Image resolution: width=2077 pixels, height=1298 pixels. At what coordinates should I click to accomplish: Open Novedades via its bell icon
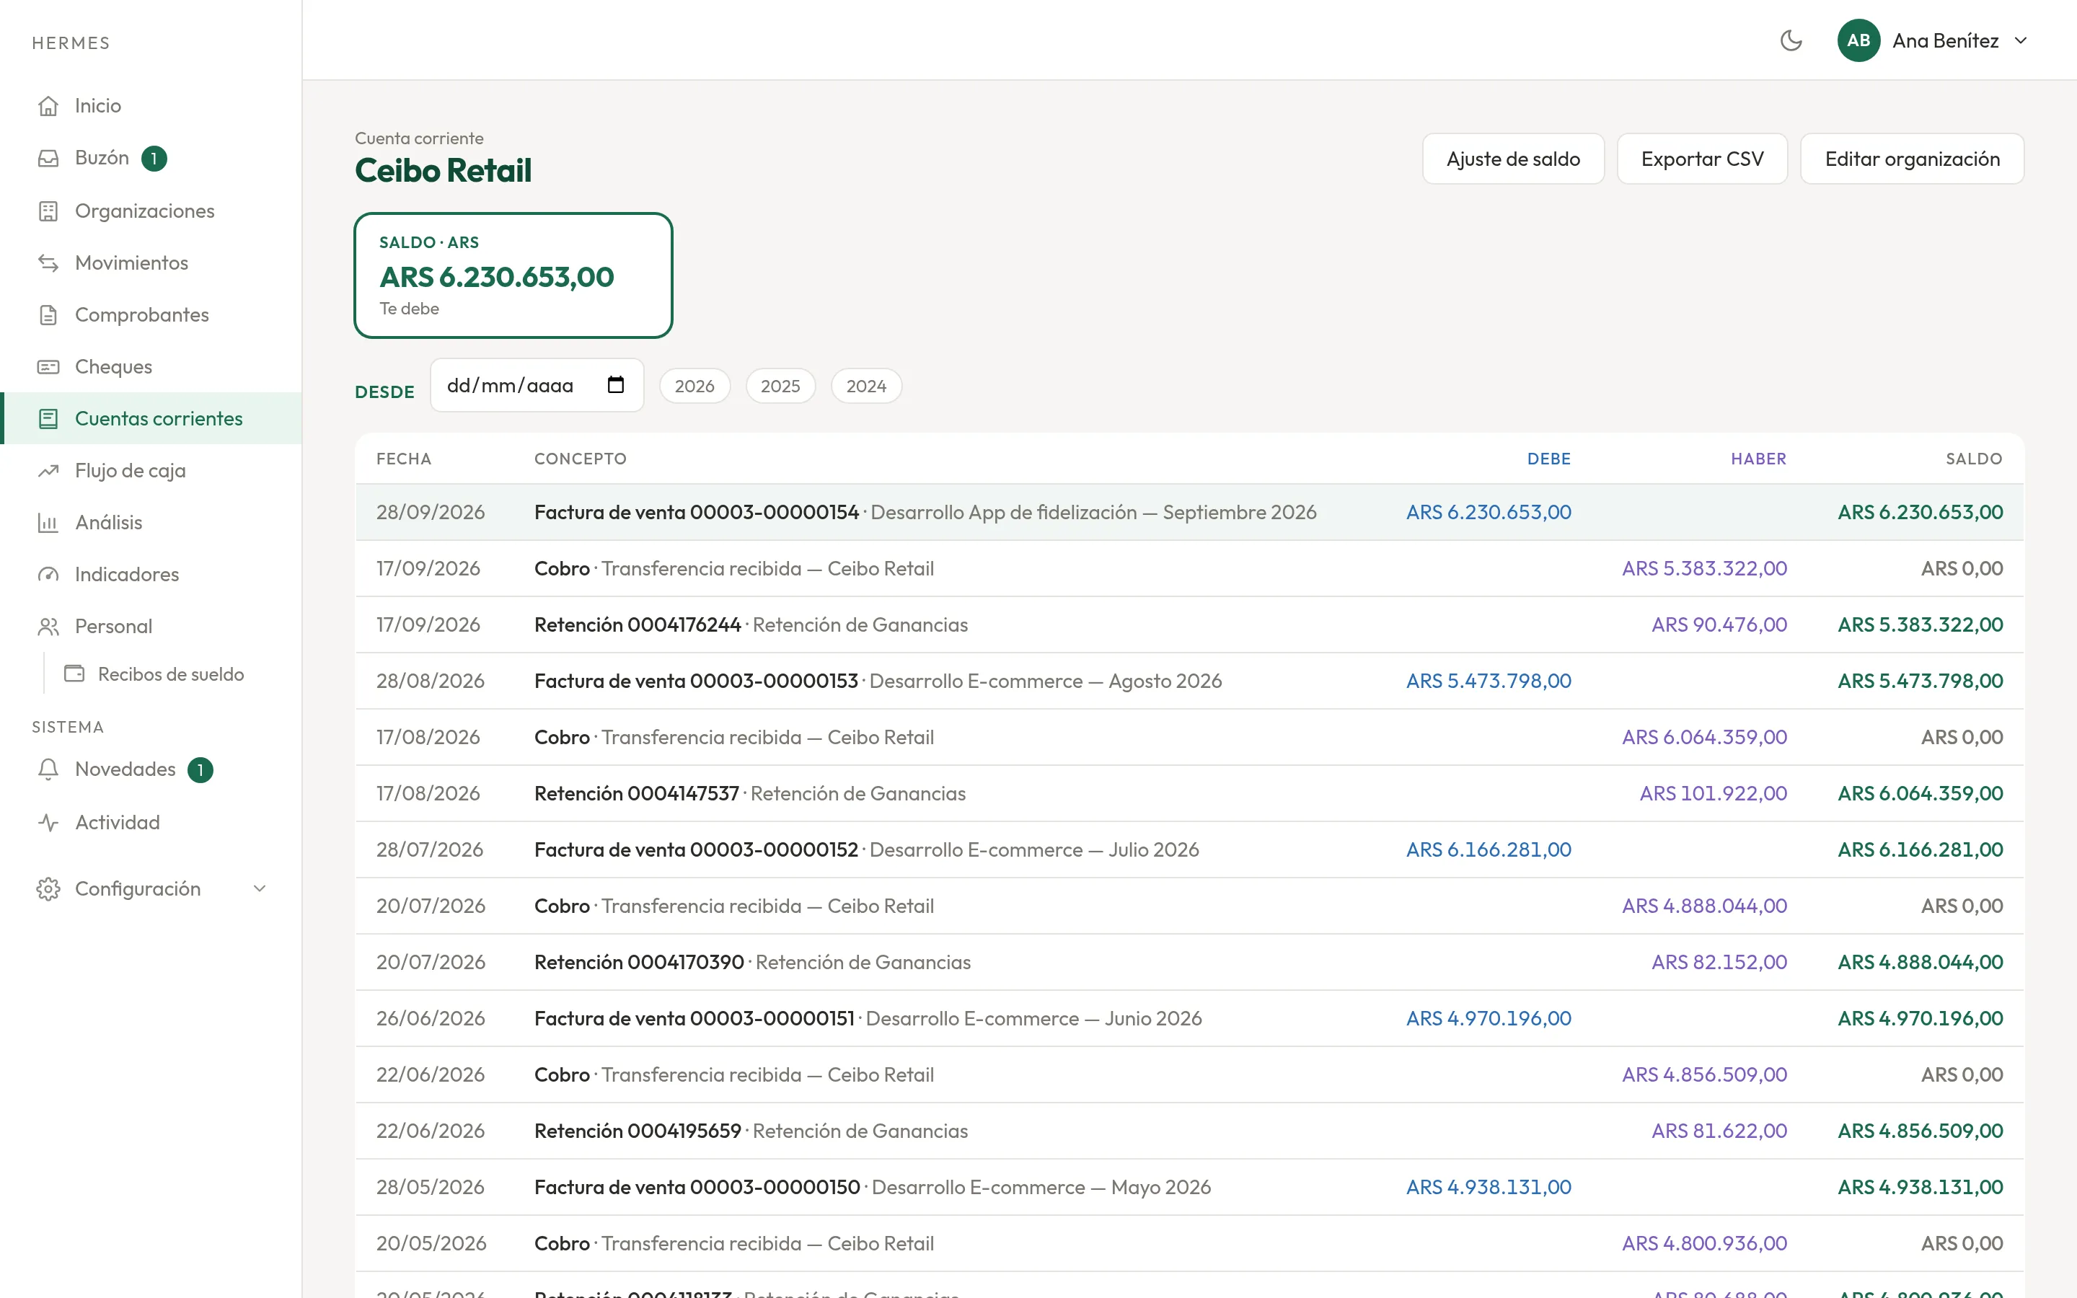point(48,769)
